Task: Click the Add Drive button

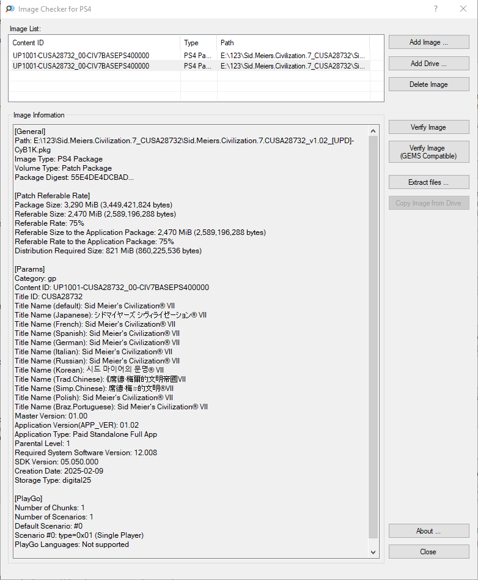Action: pos(429,64)
